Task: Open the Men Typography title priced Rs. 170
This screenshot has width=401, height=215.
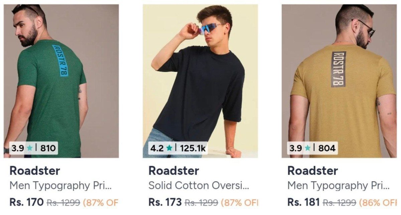Action: click(60, 186)
